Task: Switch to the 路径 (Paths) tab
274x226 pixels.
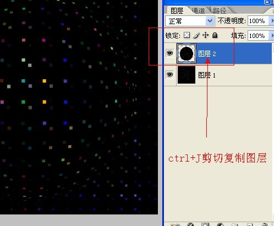Action: [220, 10]
